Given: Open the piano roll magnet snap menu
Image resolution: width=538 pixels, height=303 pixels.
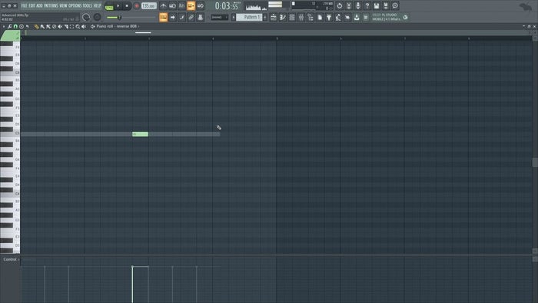Looking at the screenshot, I should pos(15,26).
